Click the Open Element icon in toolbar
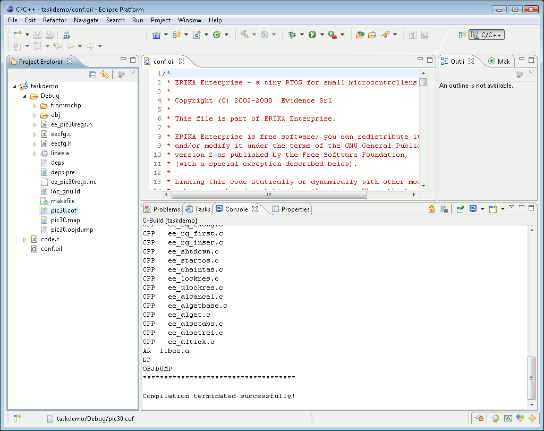The height and width of the screenshot is (431, 544). click(x=360, y=35)
